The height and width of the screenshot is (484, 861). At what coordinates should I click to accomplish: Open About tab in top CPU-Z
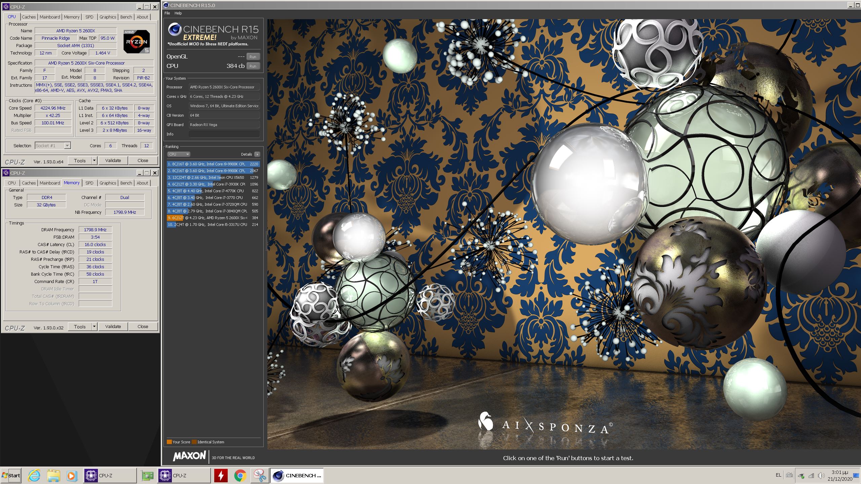pyautogui.click(x=142, y=17)
